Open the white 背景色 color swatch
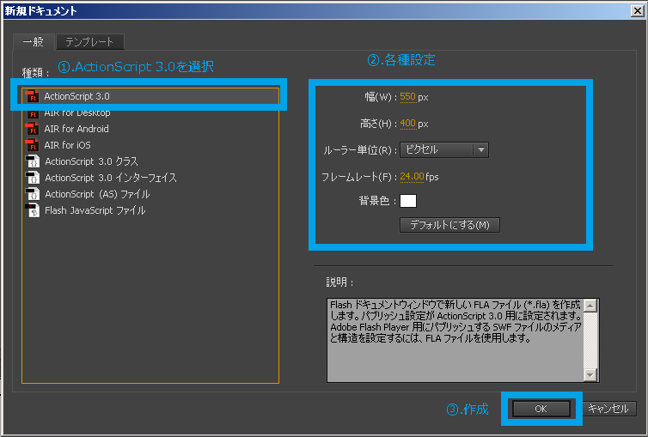648x437 pixels. click(408, 201)
